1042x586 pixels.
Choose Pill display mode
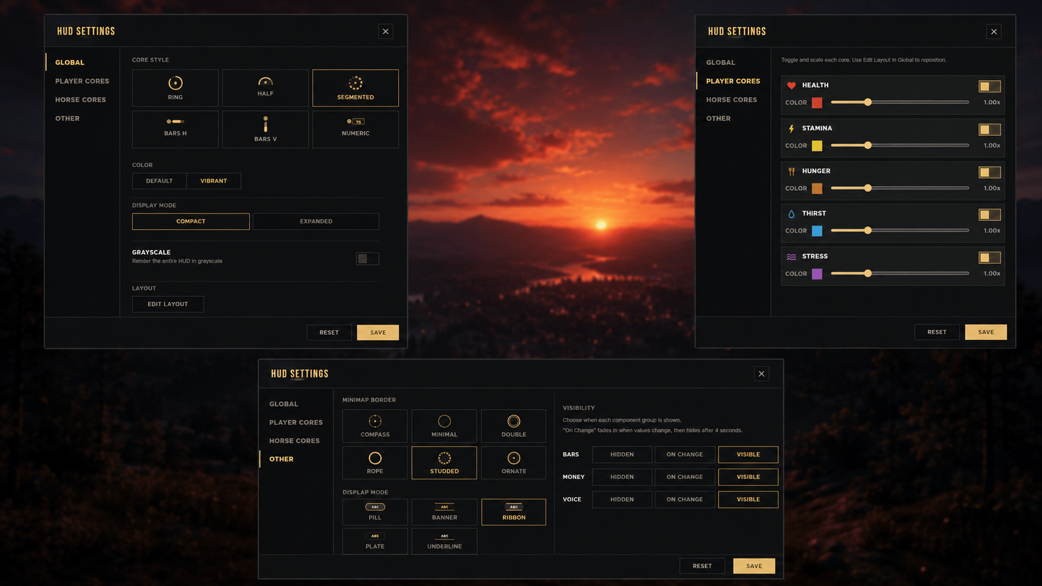pyautogui.click(x=375, y=512)
